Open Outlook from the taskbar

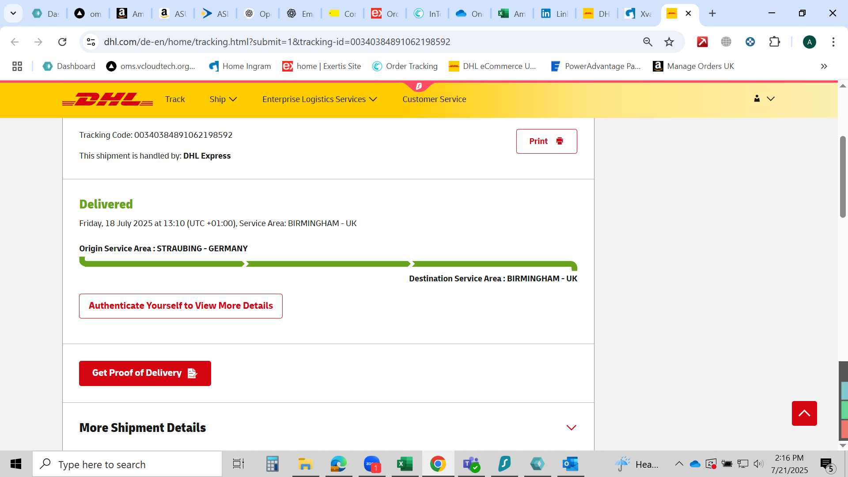click(x=570, y=464)
